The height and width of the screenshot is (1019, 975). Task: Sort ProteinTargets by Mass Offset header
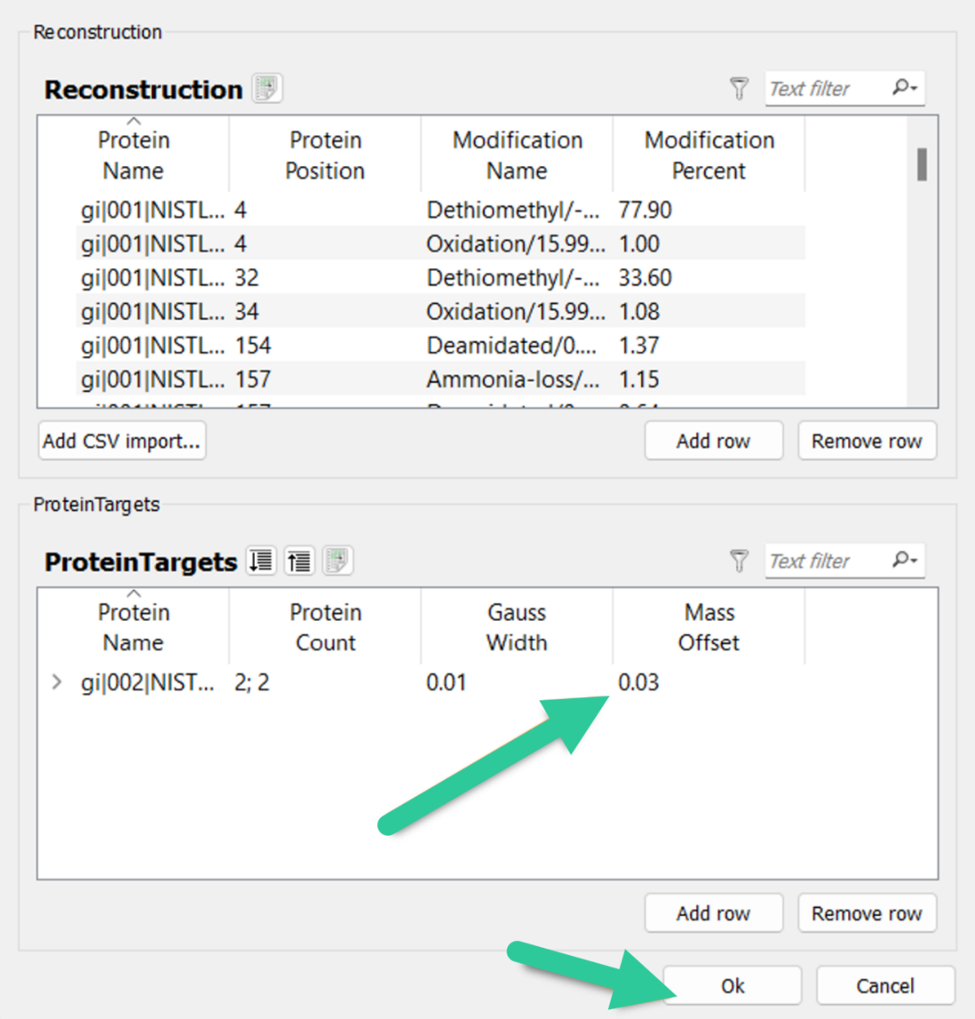coord(708,627)
